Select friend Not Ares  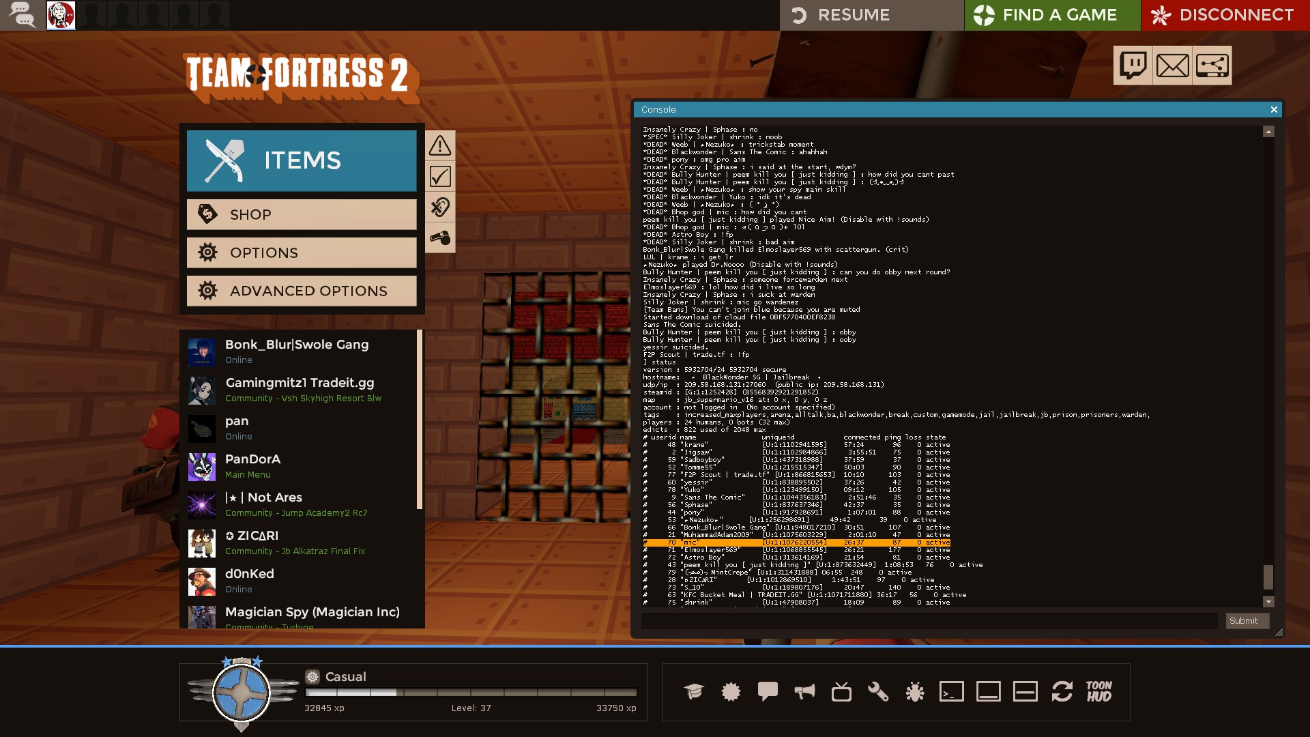point(300,504)
